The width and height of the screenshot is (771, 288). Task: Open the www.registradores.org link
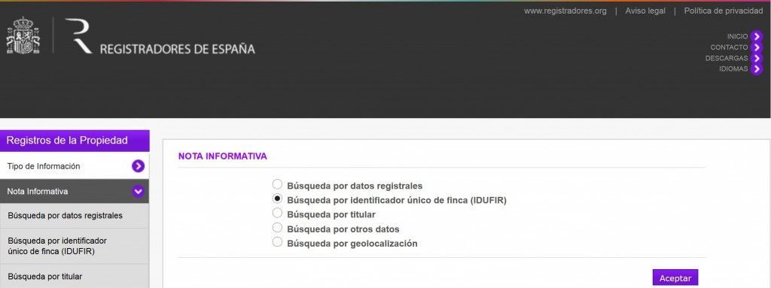click(x=565, y=11)
